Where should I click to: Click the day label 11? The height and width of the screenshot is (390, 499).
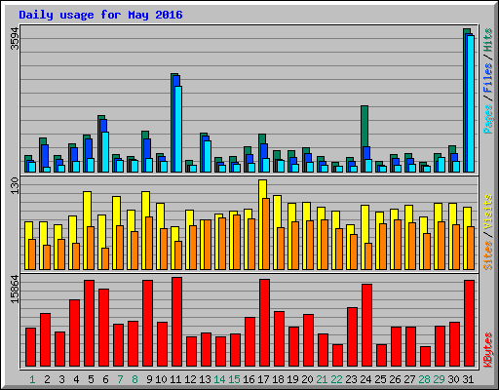pyautogui.click(x=175, y=379)
